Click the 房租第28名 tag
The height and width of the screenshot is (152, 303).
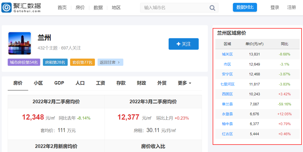click(x=55, y=62)
